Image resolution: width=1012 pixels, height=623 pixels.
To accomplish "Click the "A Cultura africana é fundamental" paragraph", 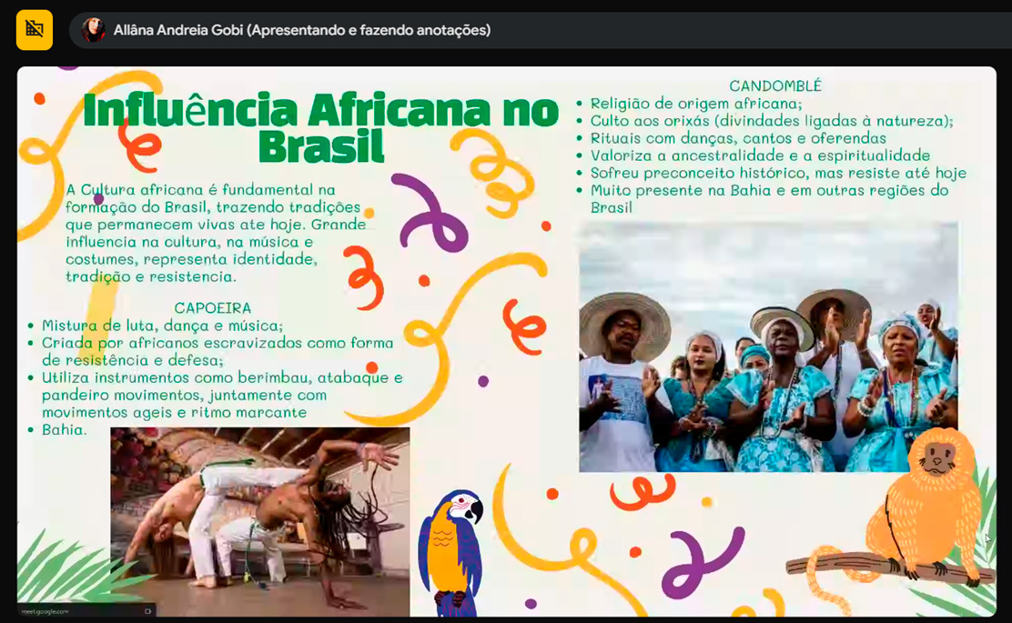I will point(215,233).
